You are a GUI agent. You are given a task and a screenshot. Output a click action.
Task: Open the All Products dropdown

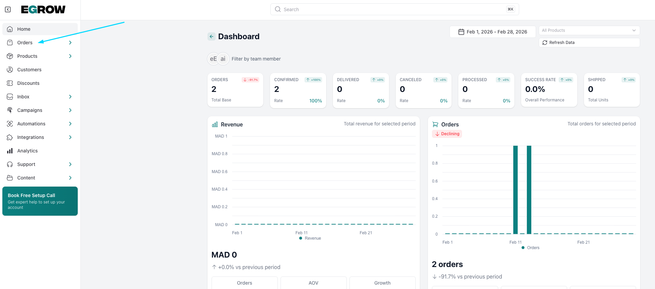coord(589,30)
